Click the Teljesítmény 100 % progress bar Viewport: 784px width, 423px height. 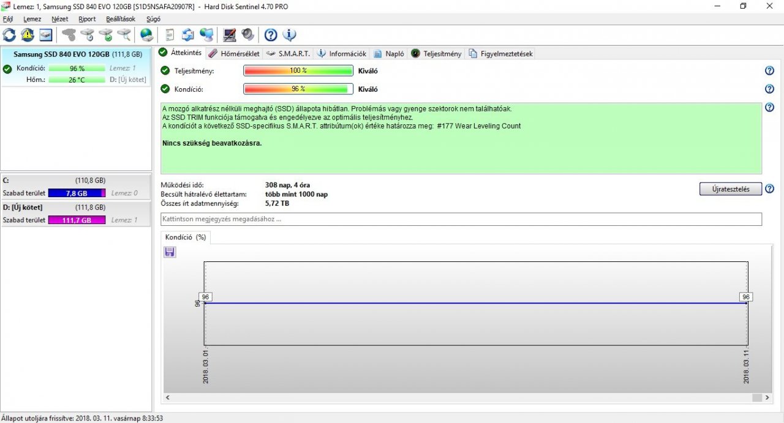coord(298,70)
